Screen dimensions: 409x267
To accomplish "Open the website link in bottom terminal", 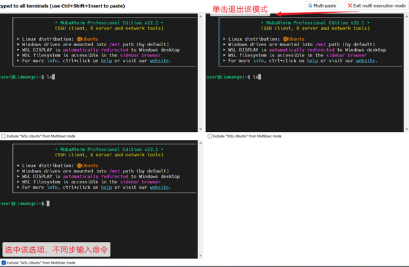I will [160, 188].
